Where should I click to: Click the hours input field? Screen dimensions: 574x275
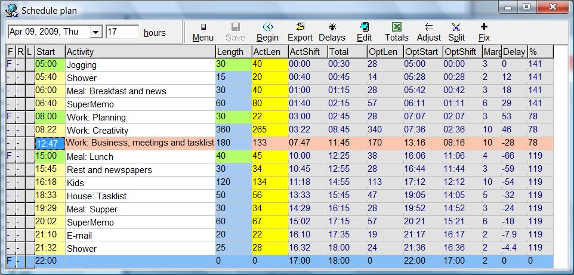[122, 32]
